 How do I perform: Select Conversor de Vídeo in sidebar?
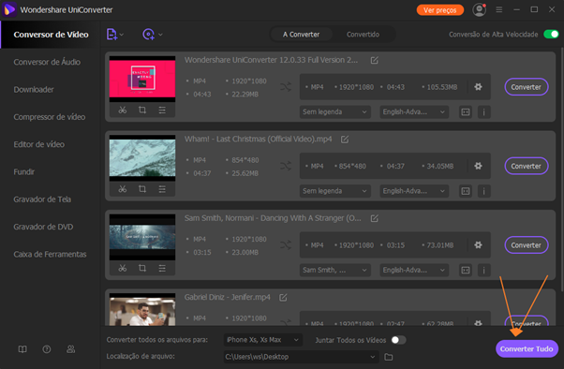51,35
